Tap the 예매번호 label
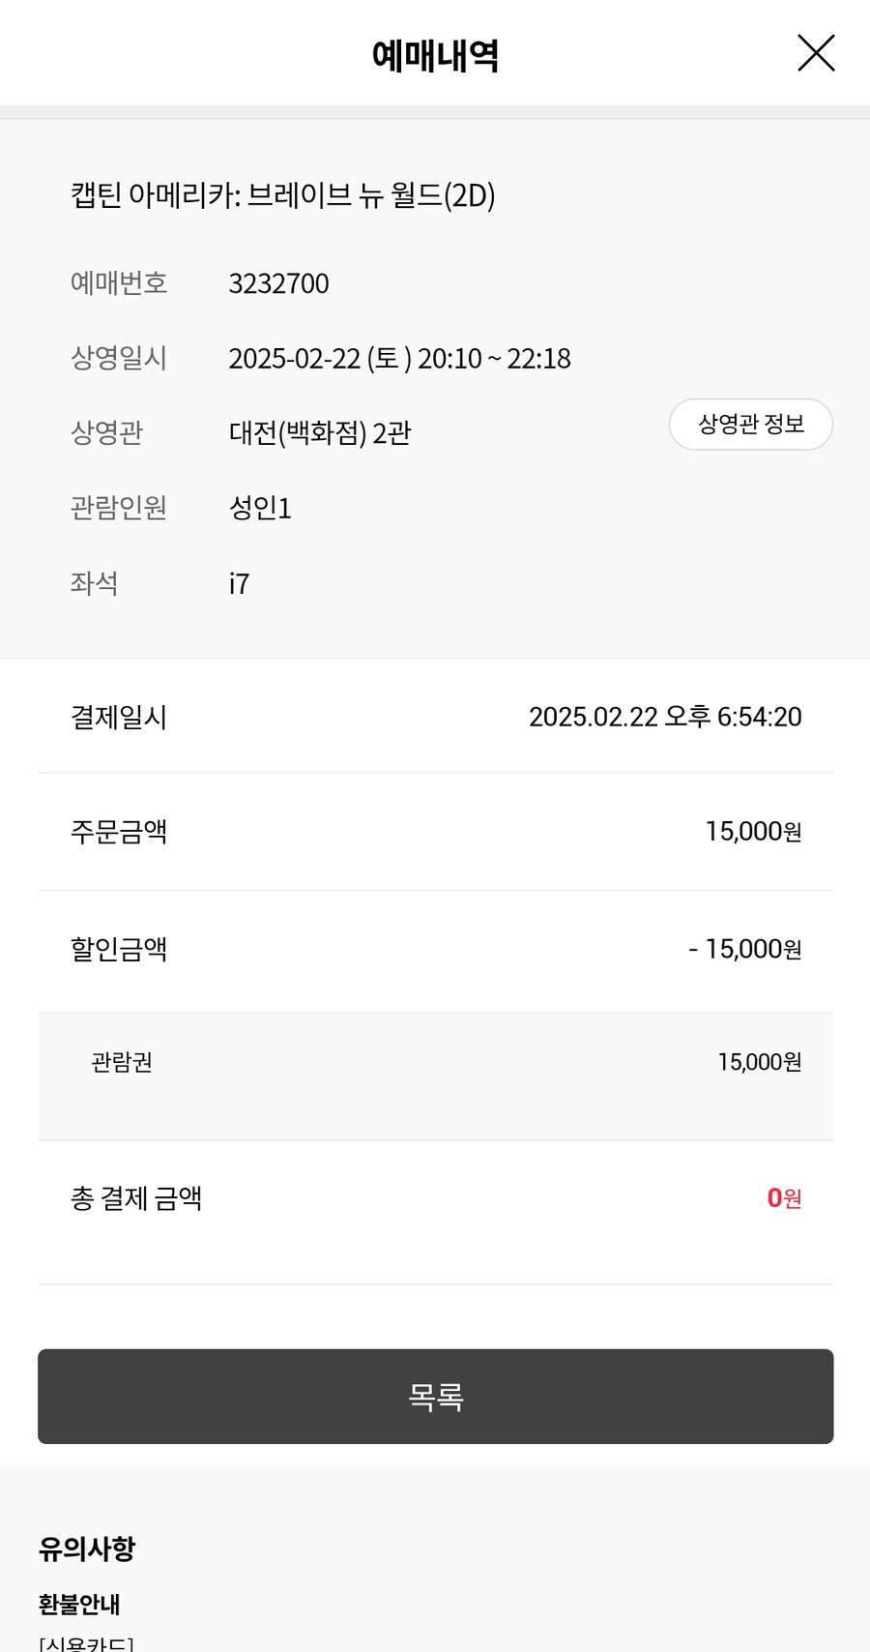The height and width of the screenshot is (1652, 870). point(119,283)
